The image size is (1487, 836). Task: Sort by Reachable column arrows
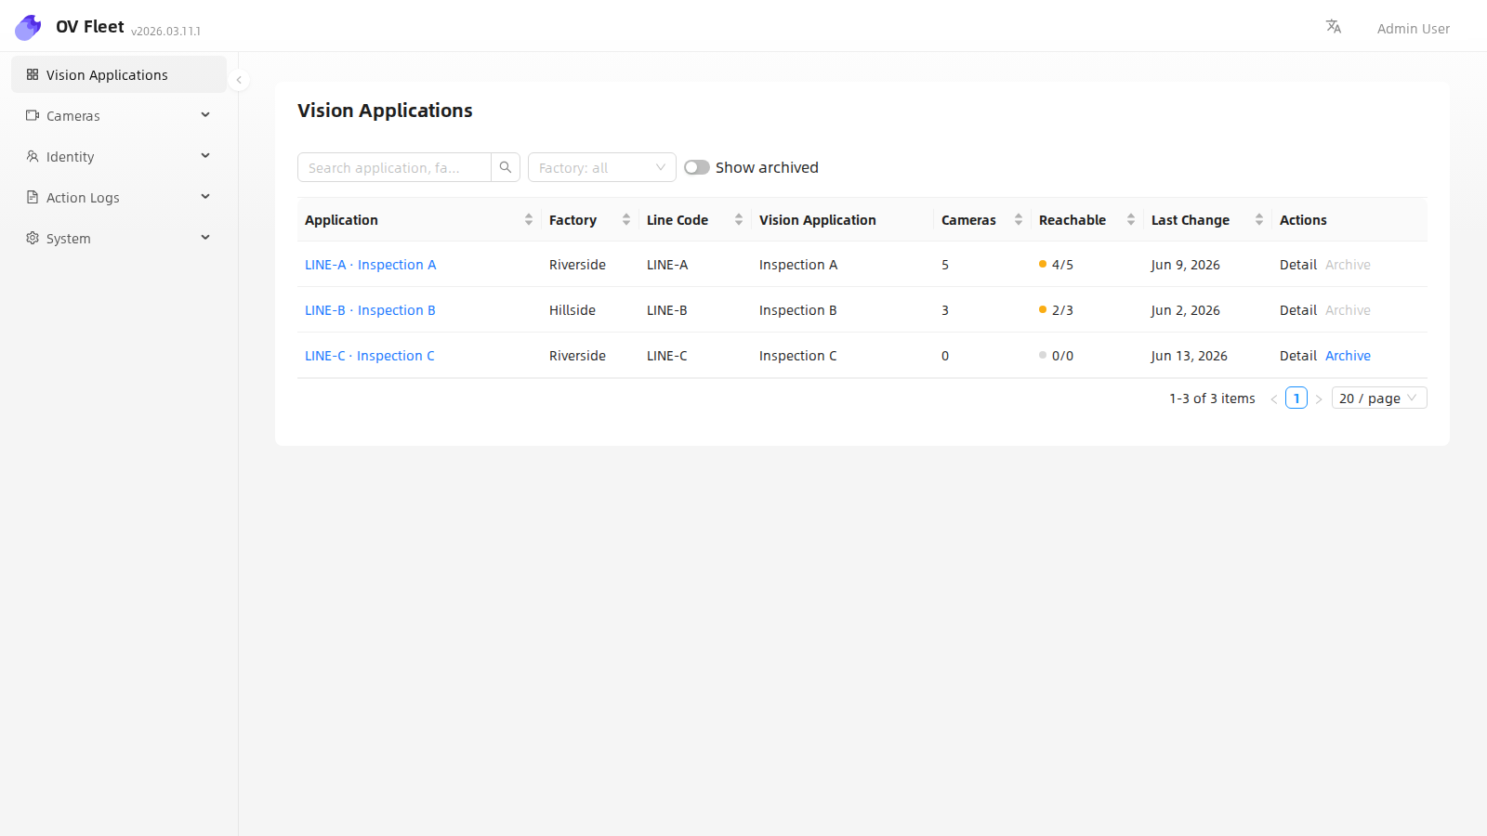click(x=1131, y=219)
